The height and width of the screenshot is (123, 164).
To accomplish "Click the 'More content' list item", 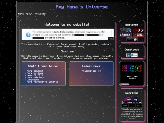I will pyautogui.click(x=35, y=71).
